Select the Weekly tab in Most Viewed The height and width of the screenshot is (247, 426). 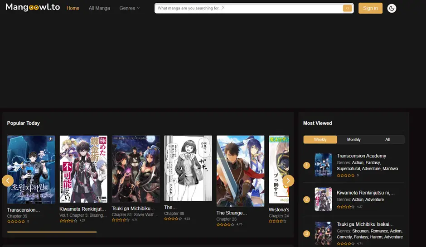[320, 139]
